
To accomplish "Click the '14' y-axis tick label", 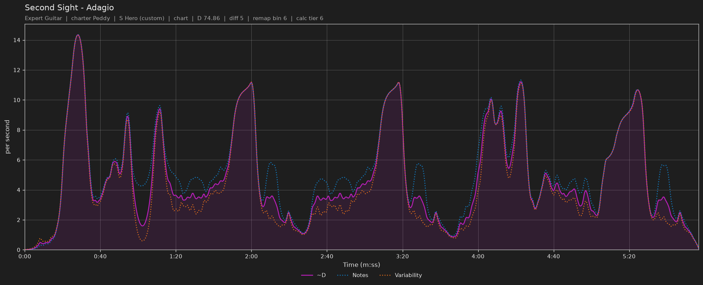I will coord(17,40).
